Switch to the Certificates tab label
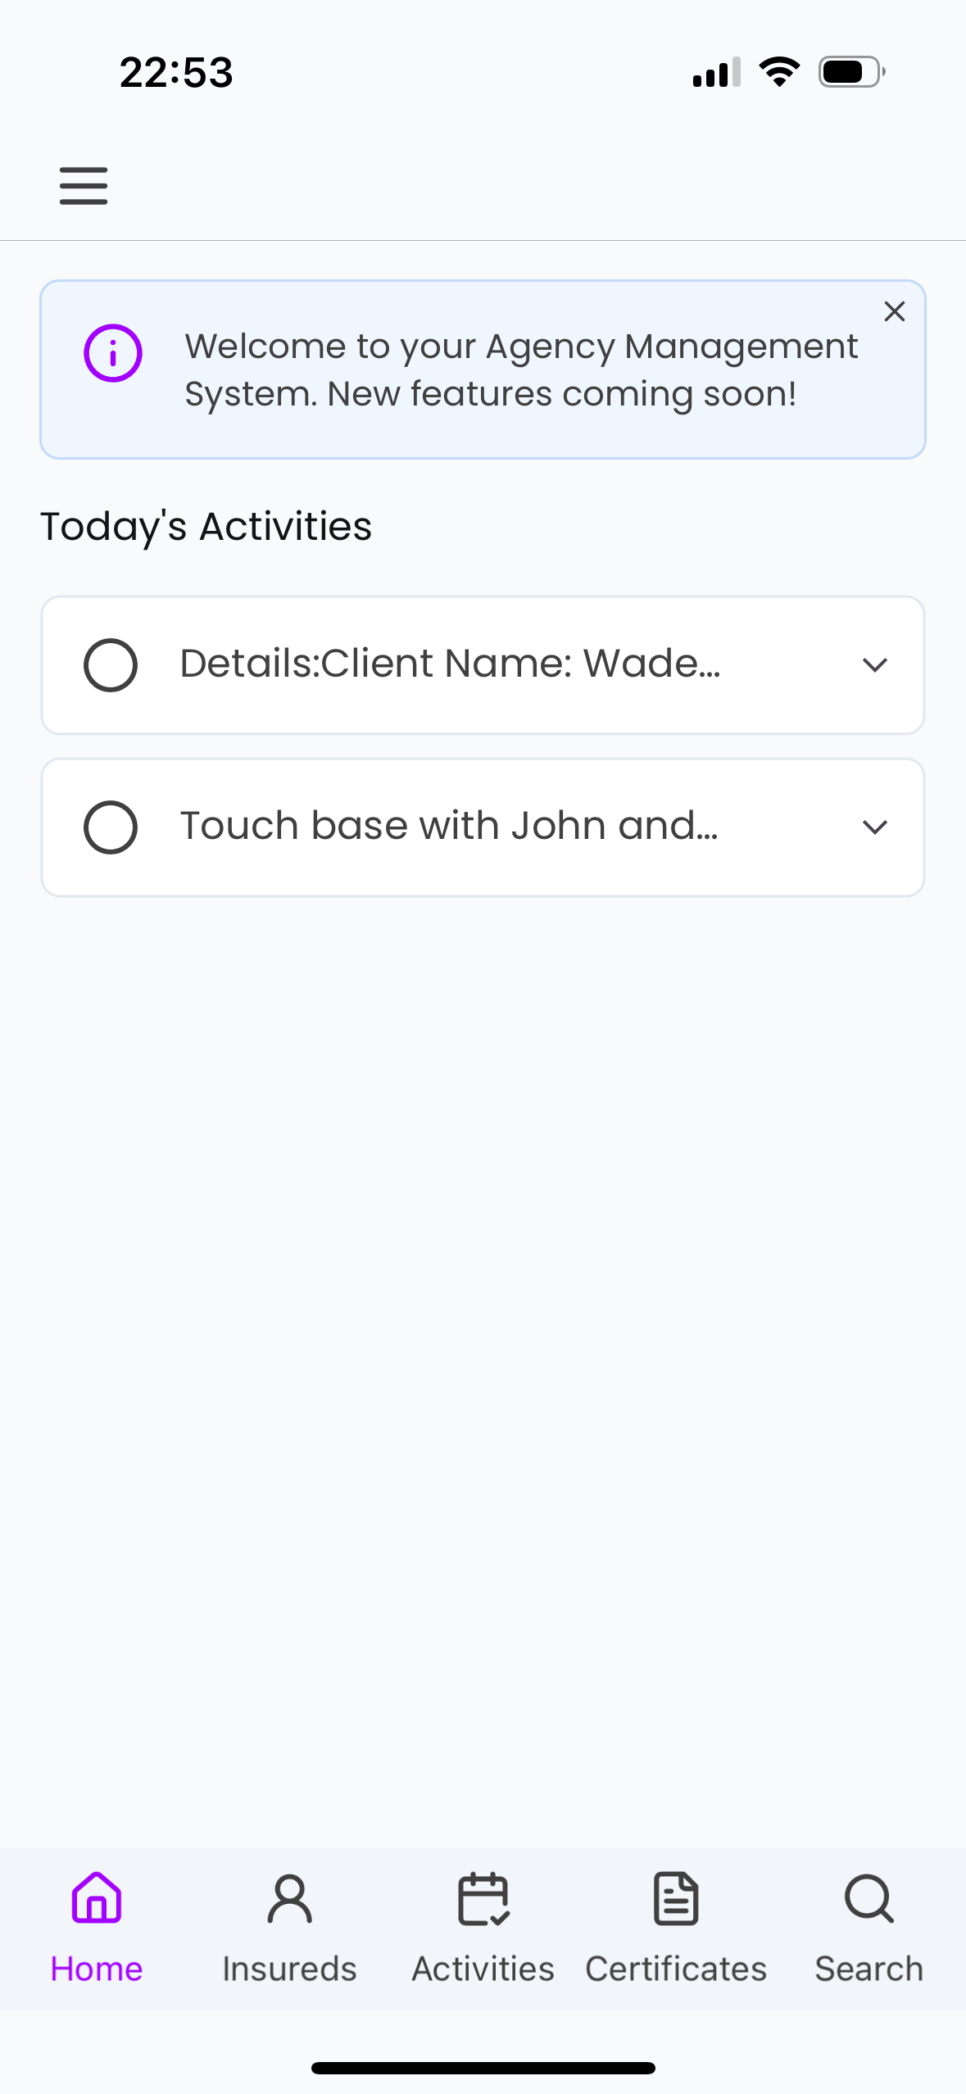This screenshot has width=966, height=2094. pos(676,1969)
